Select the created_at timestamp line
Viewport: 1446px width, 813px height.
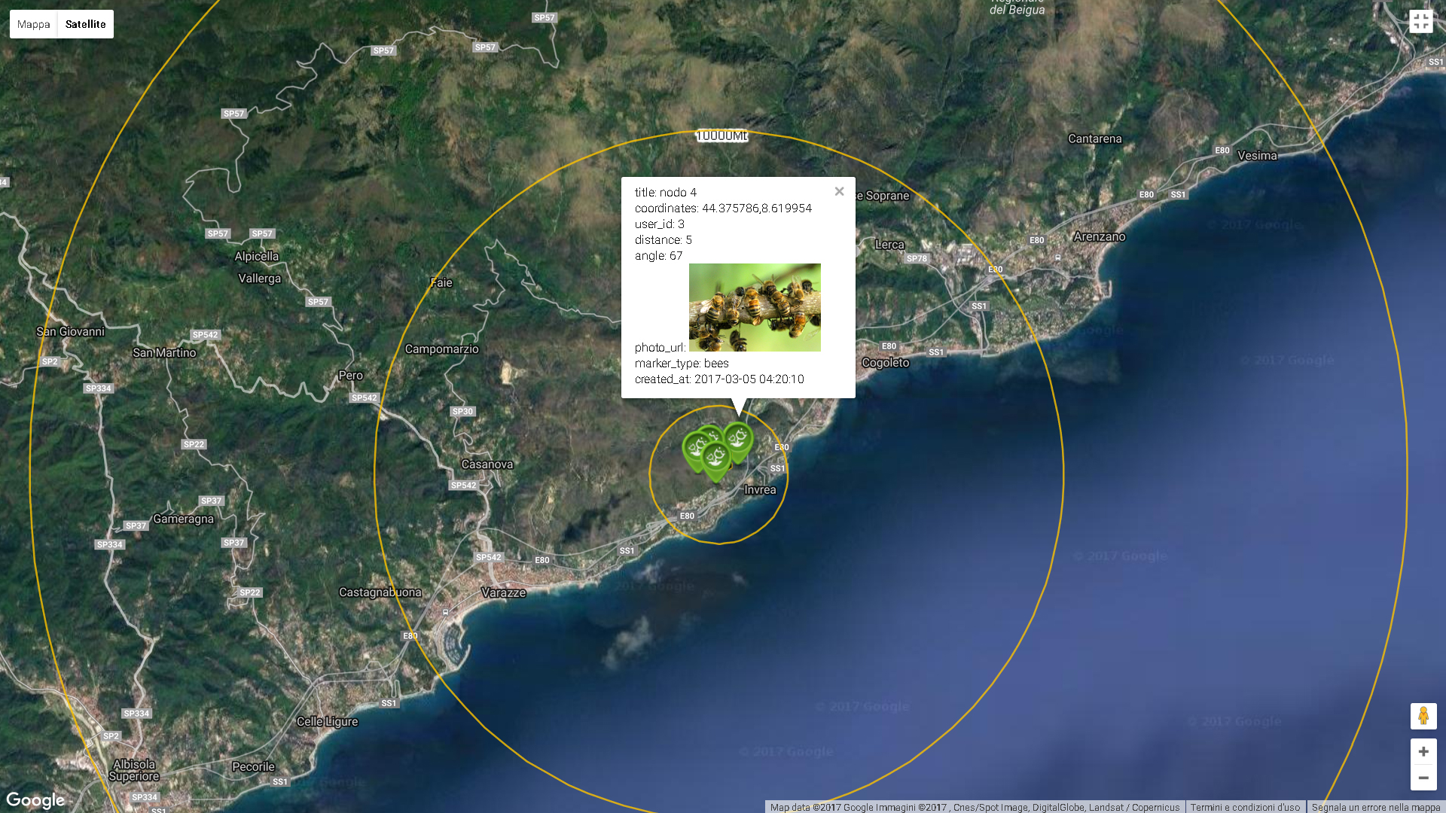pos(719,379)
